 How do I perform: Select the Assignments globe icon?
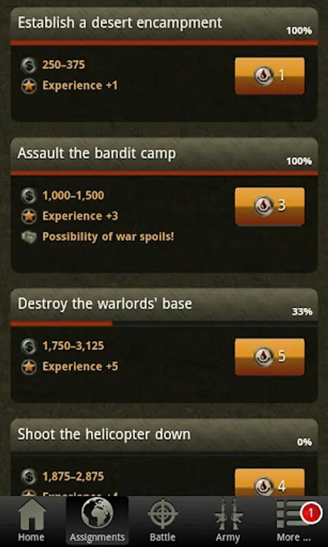[97, 514]
